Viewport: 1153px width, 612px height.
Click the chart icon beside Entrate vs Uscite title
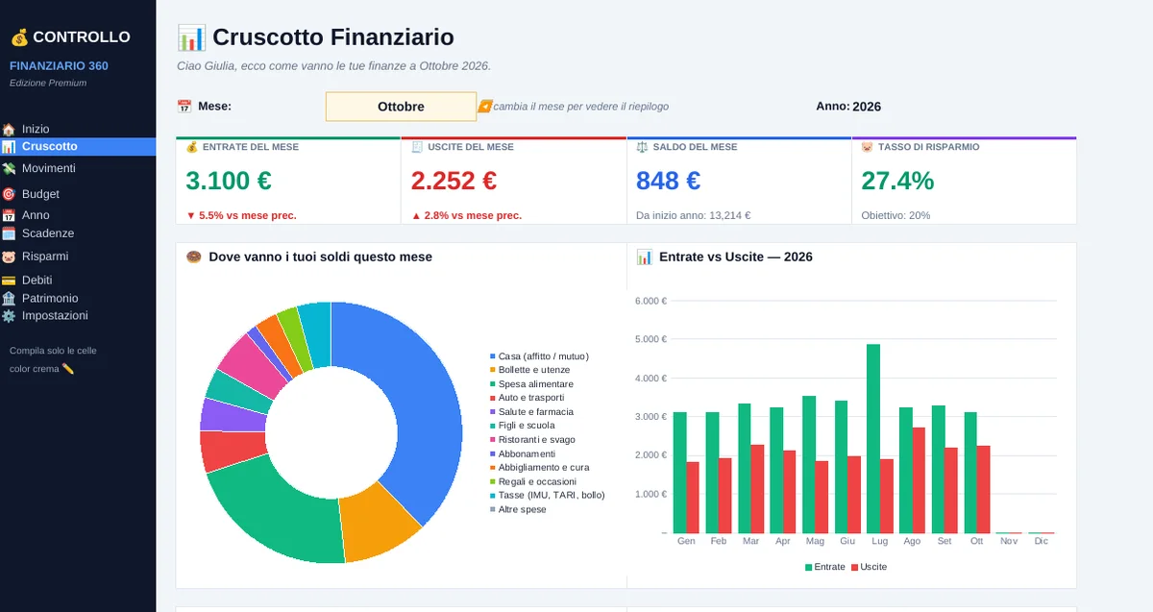(x=645, y=257)
